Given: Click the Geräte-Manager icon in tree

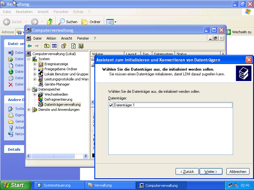Looking at the screenshot, I should click(41, 84).
